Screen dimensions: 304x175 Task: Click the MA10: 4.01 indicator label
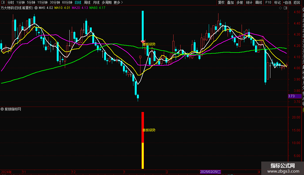tap(62, 8)
